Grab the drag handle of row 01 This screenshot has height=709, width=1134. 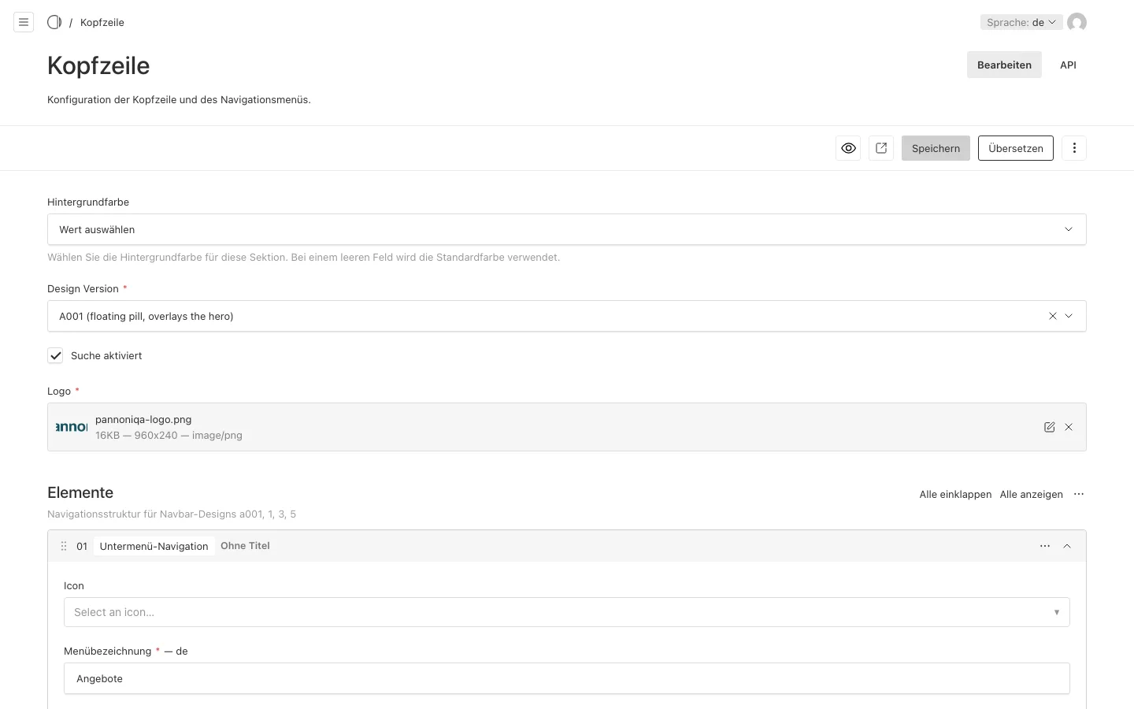click(64, 546)
